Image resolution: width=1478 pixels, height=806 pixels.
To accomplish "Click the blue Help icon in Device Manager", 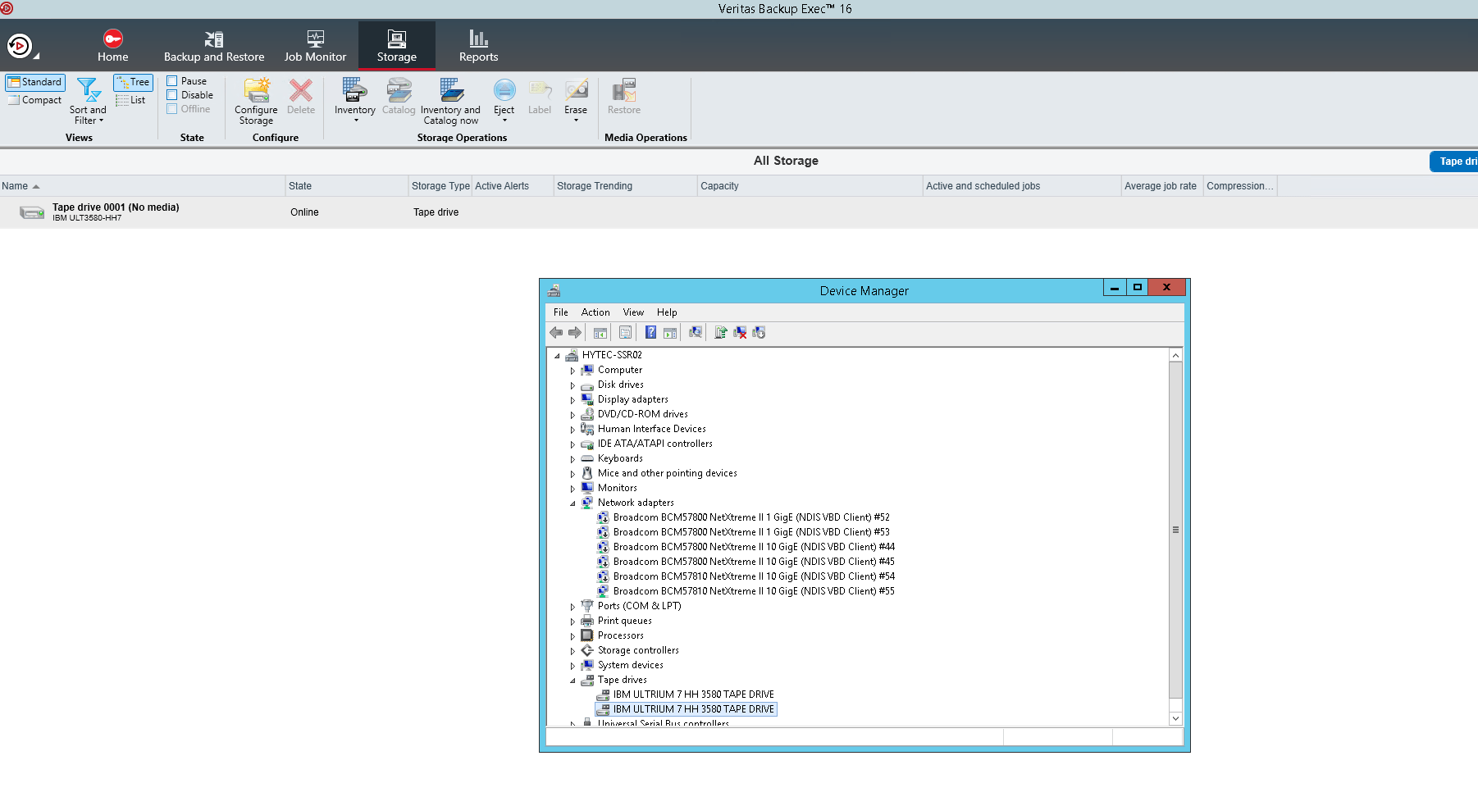I will (x=650, y=332).
